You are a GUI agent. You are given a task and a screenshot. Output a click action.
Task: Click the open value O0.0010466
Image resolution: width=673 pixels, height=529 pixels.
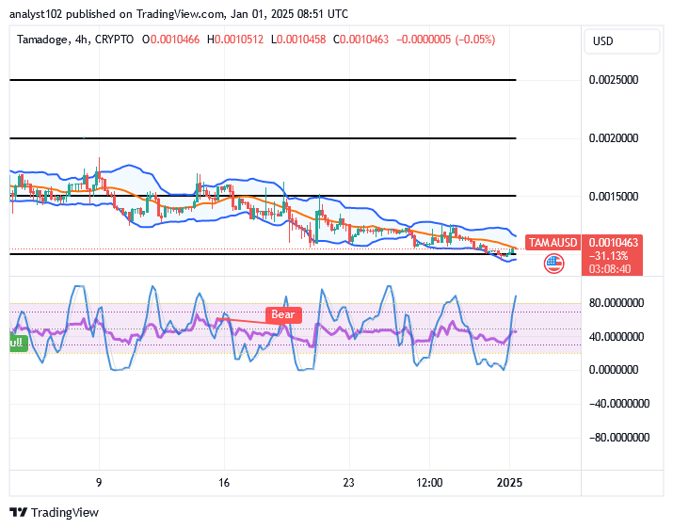coord(170,40)
